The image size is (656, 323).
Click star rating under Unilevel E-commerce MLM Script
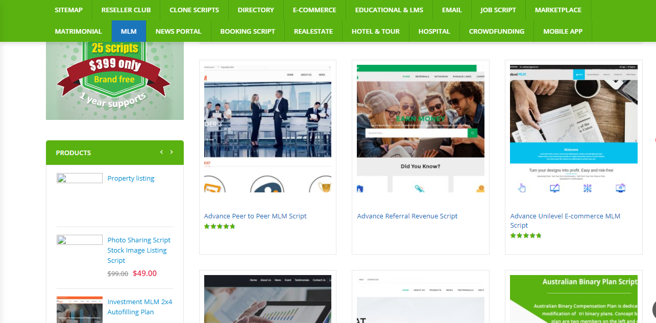[526, 235]
